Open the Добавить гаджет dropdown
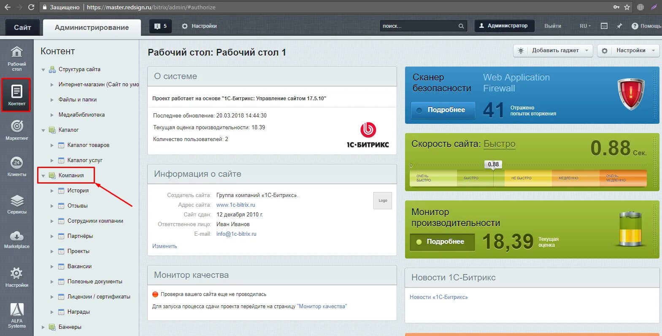This screenshot has height=336, width=662. (553, 51)
